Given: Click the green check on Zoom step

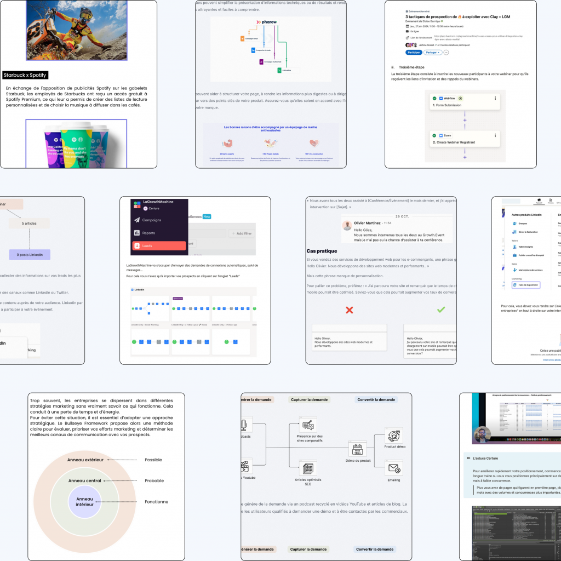Looking at the screenshot, I should pyautogui.click(x=434, y=135).
